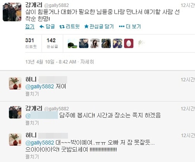
Task: Click the red egg default avatar
Action: coord(129,44)
